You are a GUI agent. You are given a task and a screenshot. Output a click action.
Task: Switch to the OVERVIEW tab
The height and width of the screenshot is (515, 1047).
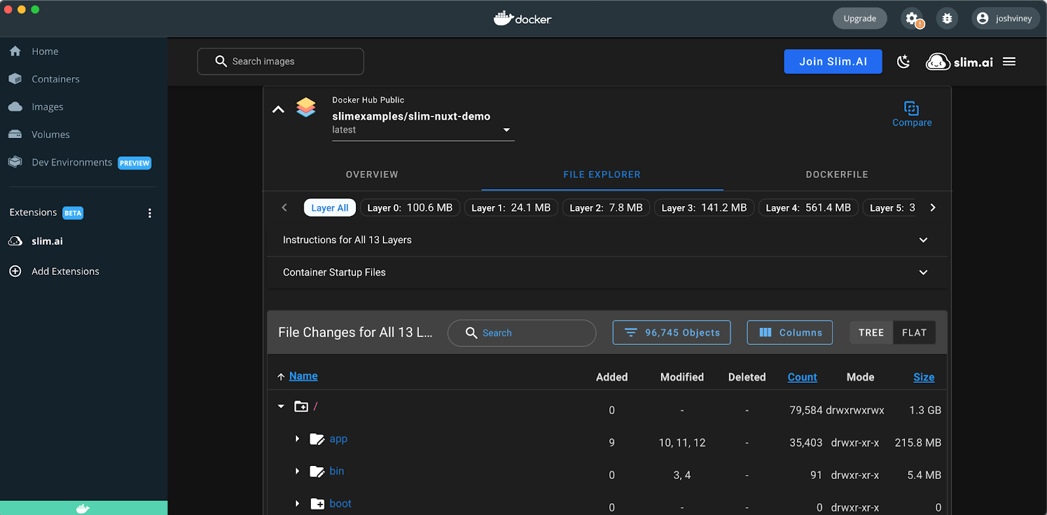pos(372,175)
